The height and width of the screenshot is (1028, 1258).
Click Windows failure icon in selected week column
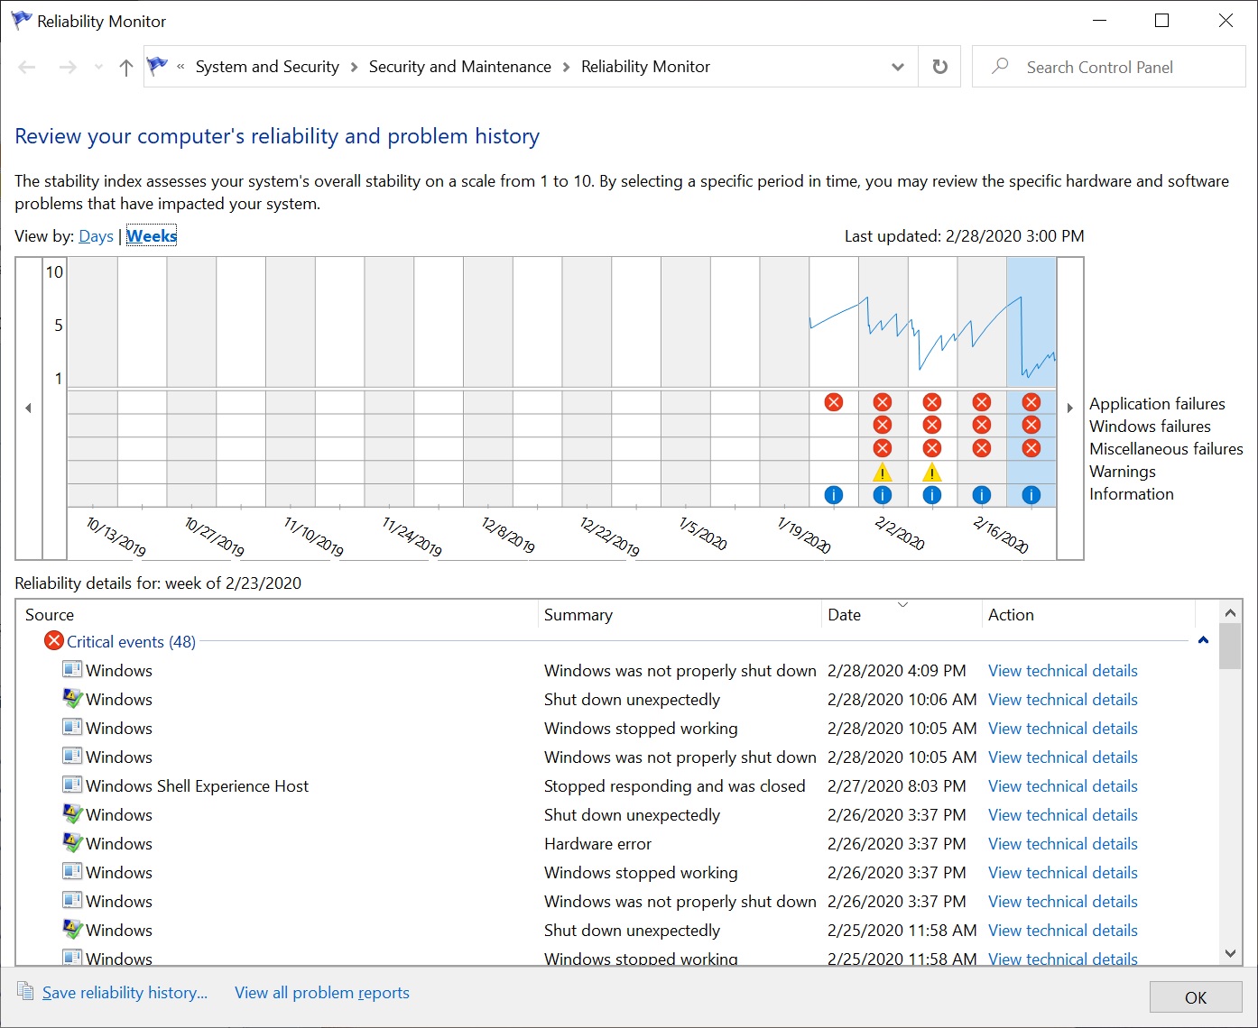pos(1031,425)
